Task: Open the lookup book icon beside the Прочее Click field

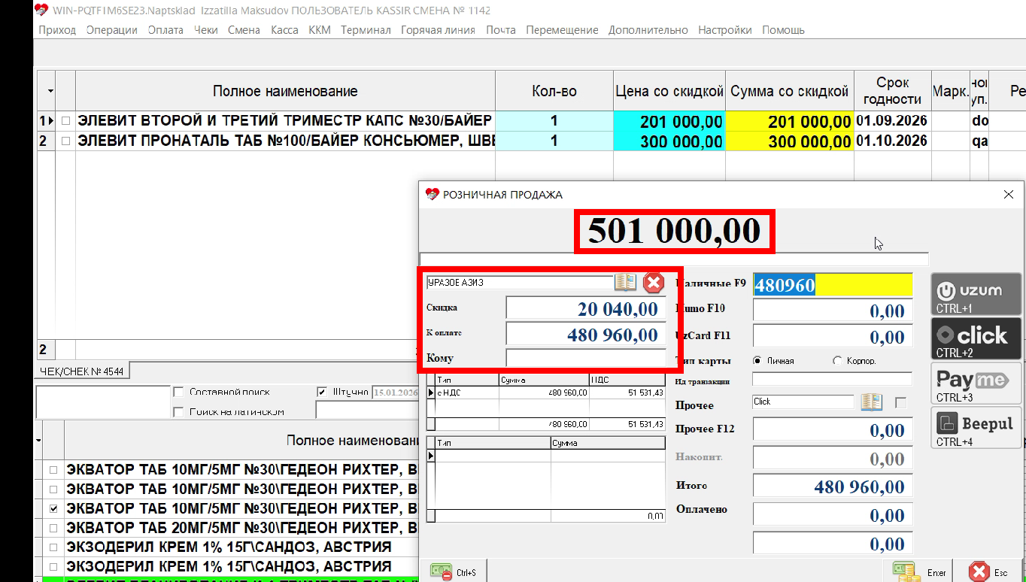Action: [x=871, y=402]
